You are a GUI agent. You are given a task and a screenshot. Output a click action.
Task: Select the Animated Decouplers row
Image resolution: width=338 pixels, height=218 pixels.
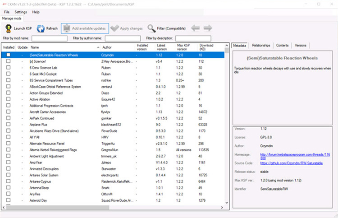113,169
